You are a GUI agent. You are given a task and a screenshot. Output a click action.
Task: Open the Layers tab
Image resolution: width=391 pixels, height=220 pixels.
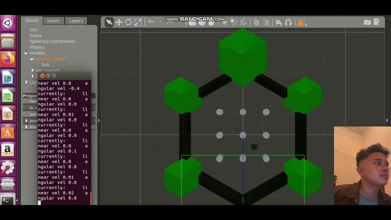(76, 21)
